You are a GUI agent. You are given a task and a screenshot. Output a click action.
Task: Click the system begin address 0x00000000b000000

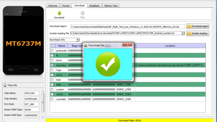pyautogui.click(x=80, y=89)
